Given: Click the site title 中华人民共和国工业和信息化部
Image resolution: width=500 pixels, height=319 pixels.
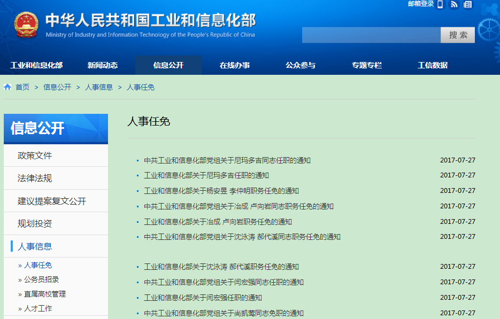Looking at the screenshot, I should (151, 20).
